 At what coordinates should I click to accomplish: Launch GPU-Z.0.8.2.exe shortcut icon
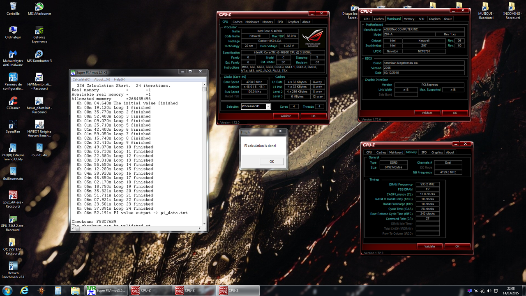(13, 223)
